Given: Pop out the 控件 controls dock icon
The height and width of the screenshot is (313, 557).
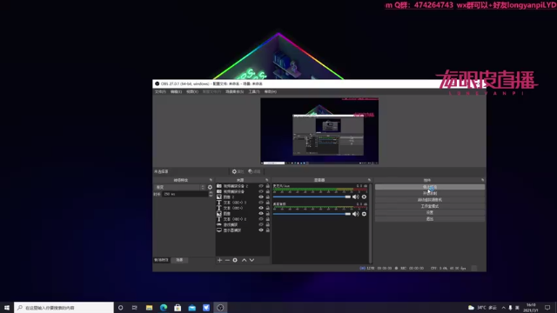Looking at the screenshot, I should tap(482, 180).
